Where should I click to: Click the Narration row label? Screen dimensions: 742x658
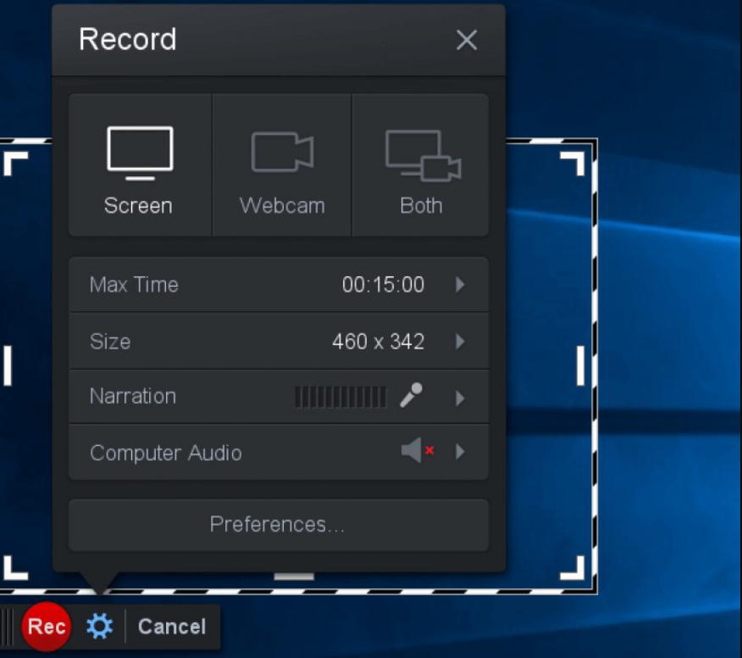(x=133, y=396)
